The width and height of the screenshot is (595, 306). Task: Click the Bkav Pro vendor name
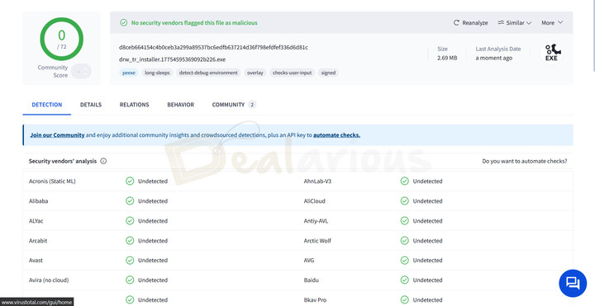pyautogui.click(x=315, y=299)
